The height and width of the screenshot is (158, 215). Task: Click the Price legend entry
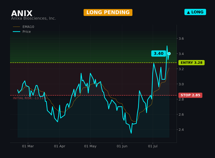22,31
